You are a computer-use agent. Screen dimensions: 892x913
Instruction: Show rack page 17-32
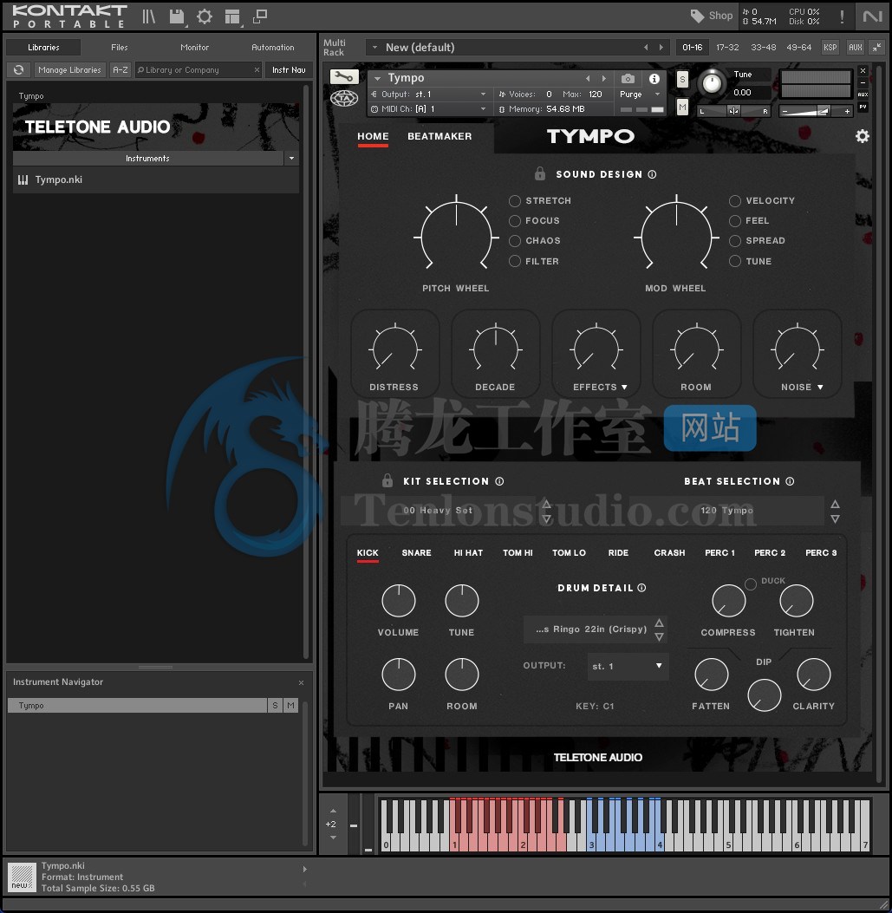tap(727, 47)
